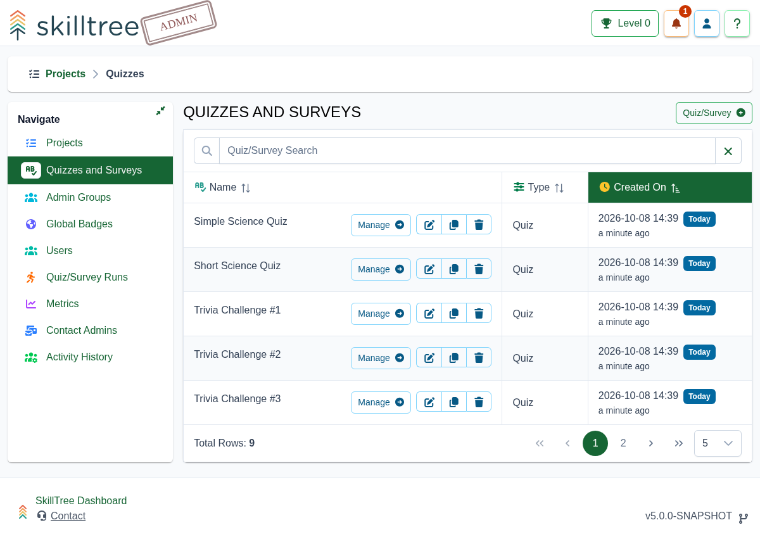
Task: Click the Quiz/Survey create button
Action: tap(714, 113)
